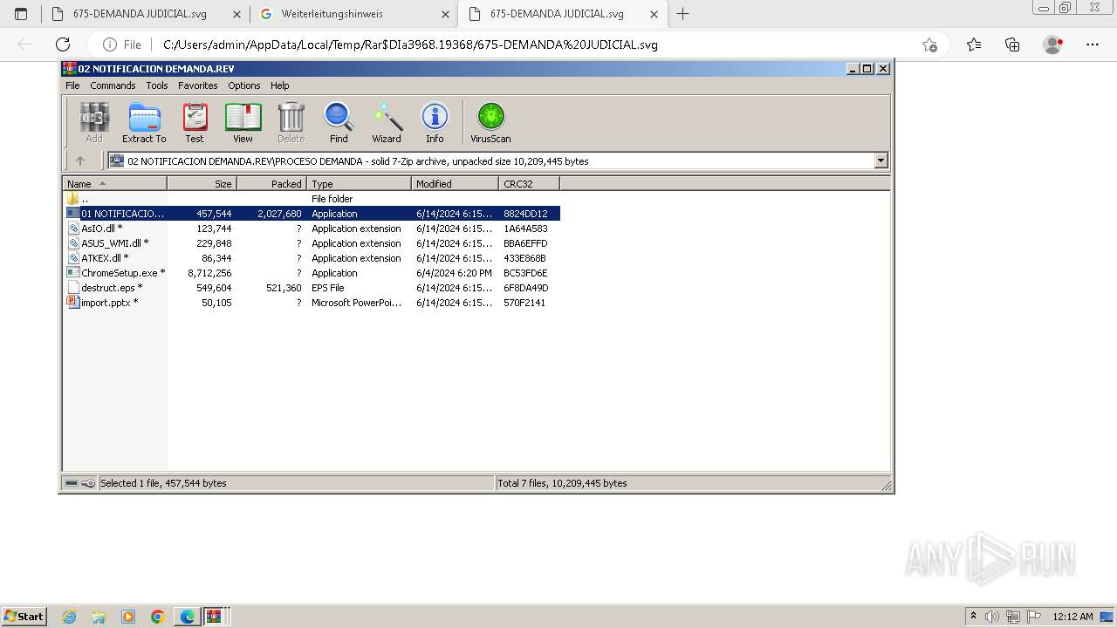The height and width of the screenshot is (628, 1117).
Task: Click the Test archive toolbar icon
Action: pos(195,122)
